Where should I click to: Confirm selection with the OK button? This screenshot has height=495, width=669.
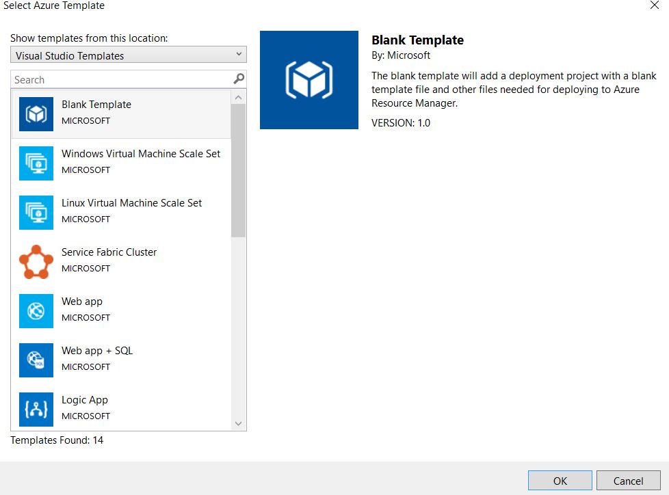560,481
